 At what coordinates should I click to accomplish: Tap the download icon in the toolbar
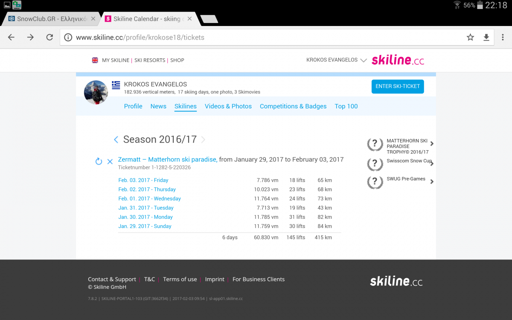pyautogui.click(x=486, y=37)
